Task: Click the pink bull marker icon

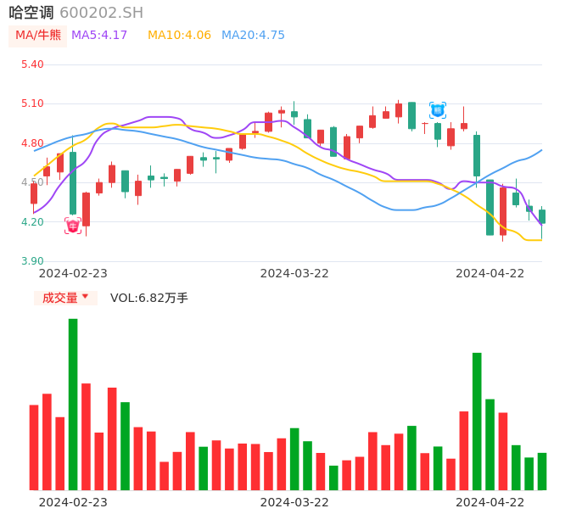Action: coord(73,226)
